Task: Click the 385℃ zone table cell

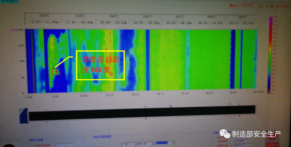Action: click(113, 20)
